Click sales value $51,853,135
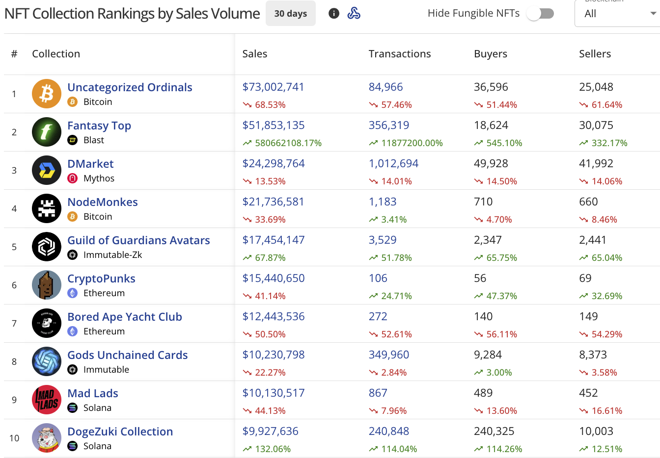This screenshot has height=458, width=660. [274, 125]
